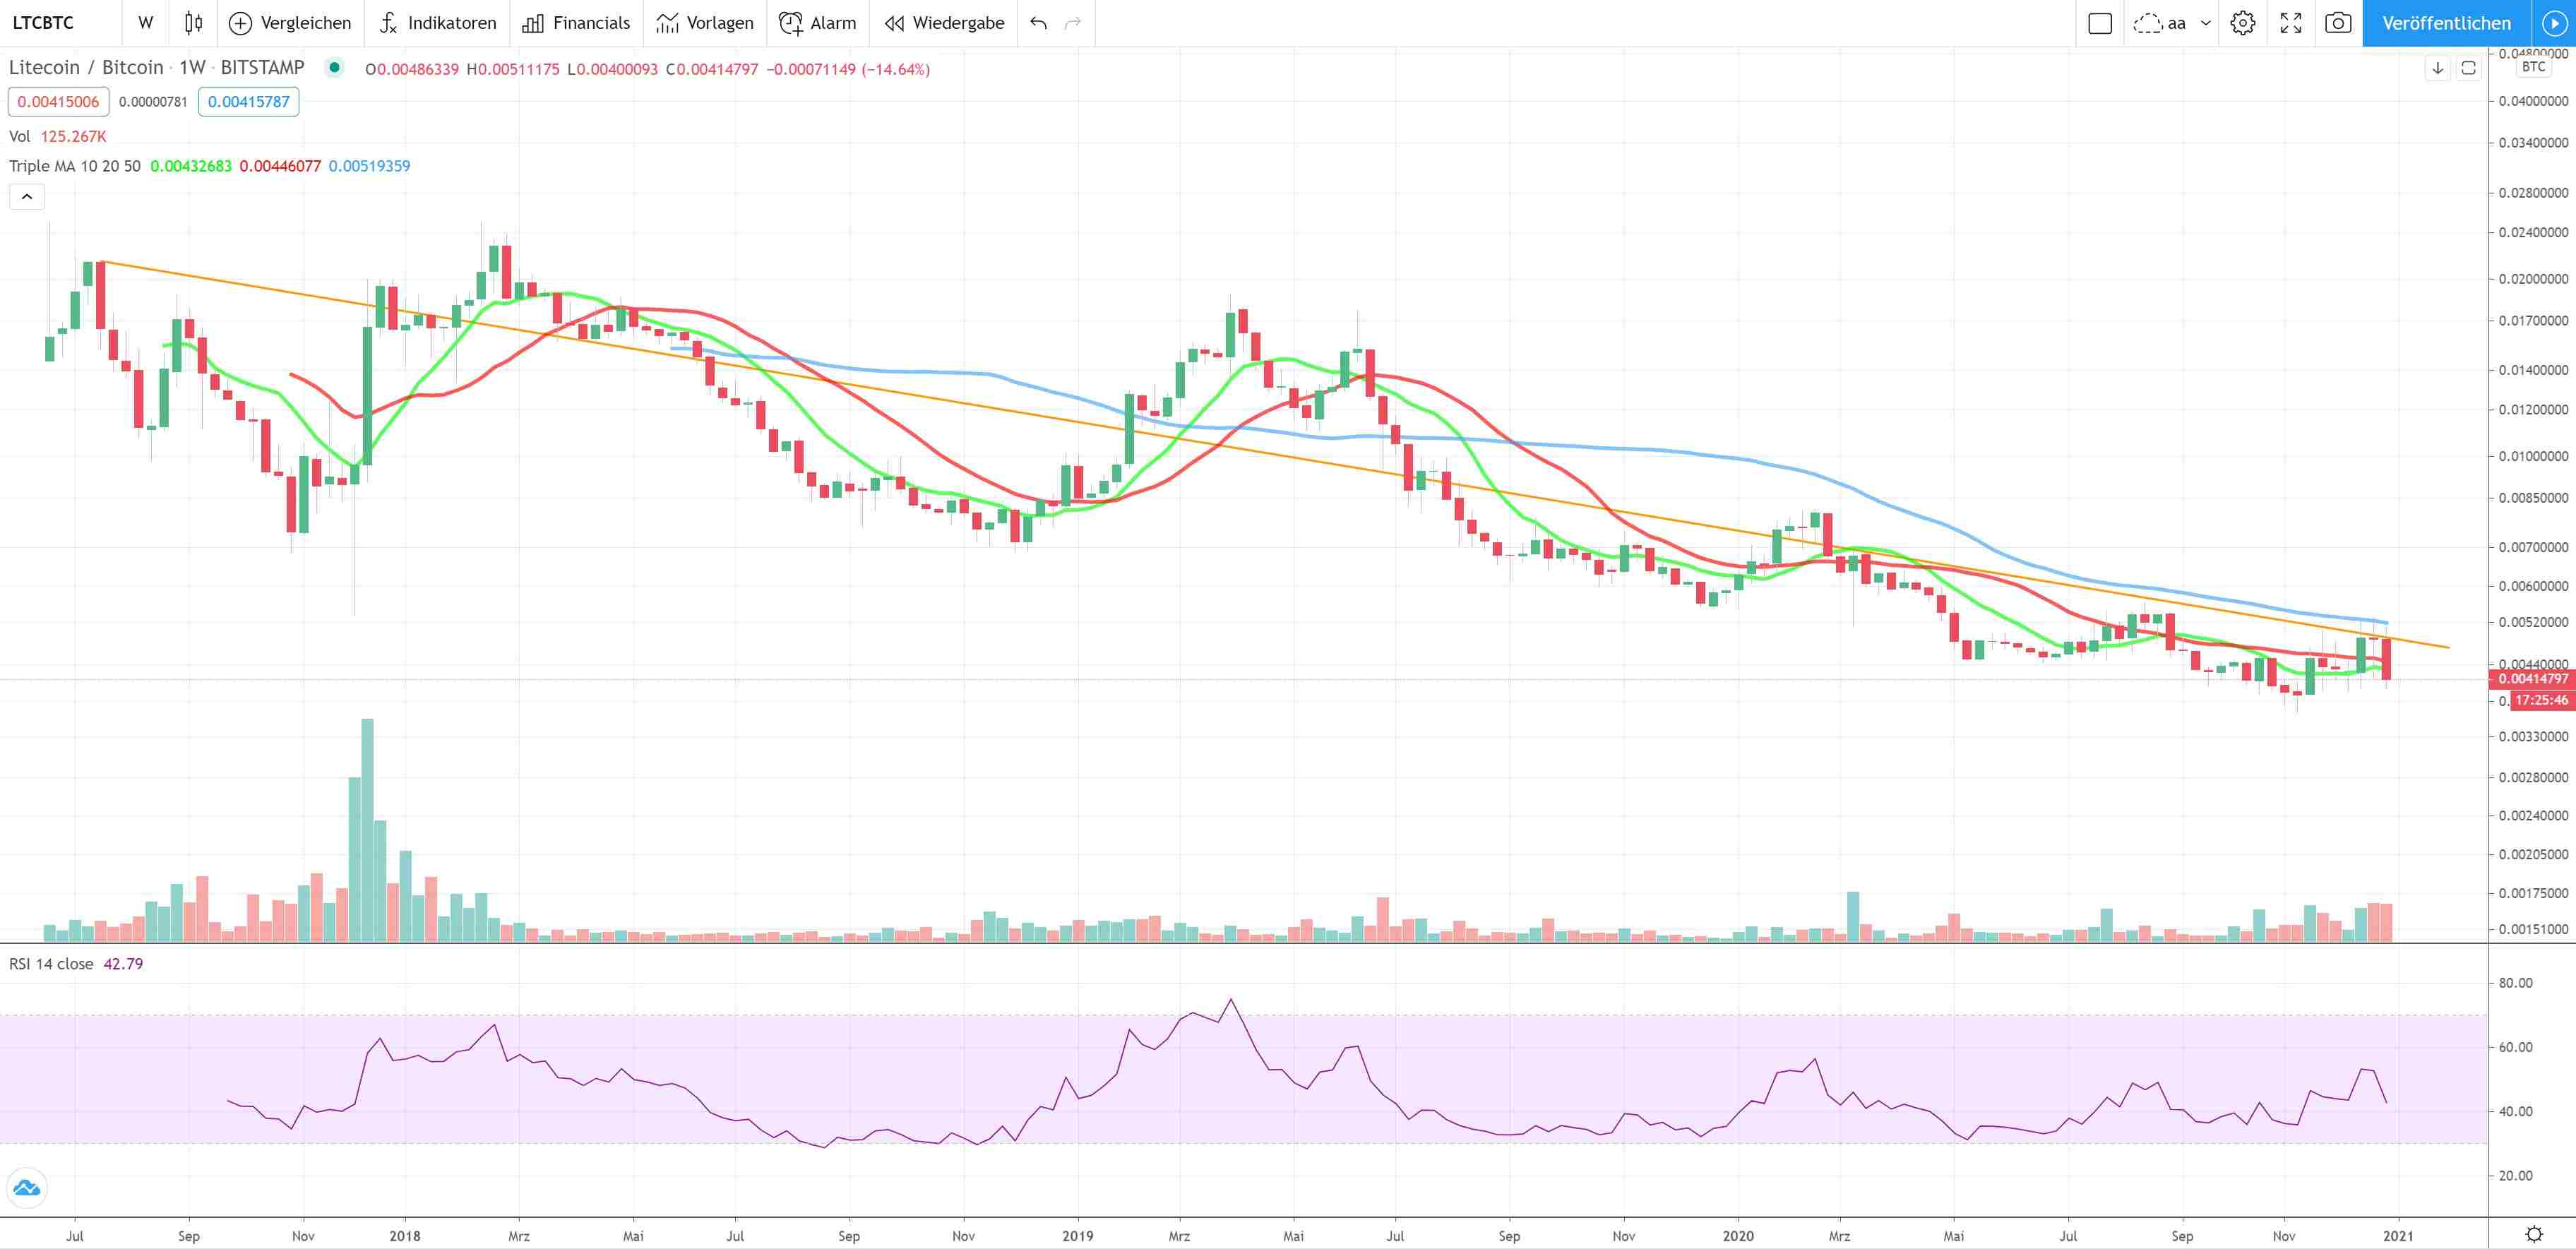Click the LTCBTC symbol search field
Viewport: 2576px width, 1249px height.
click(x=44, y=23)
